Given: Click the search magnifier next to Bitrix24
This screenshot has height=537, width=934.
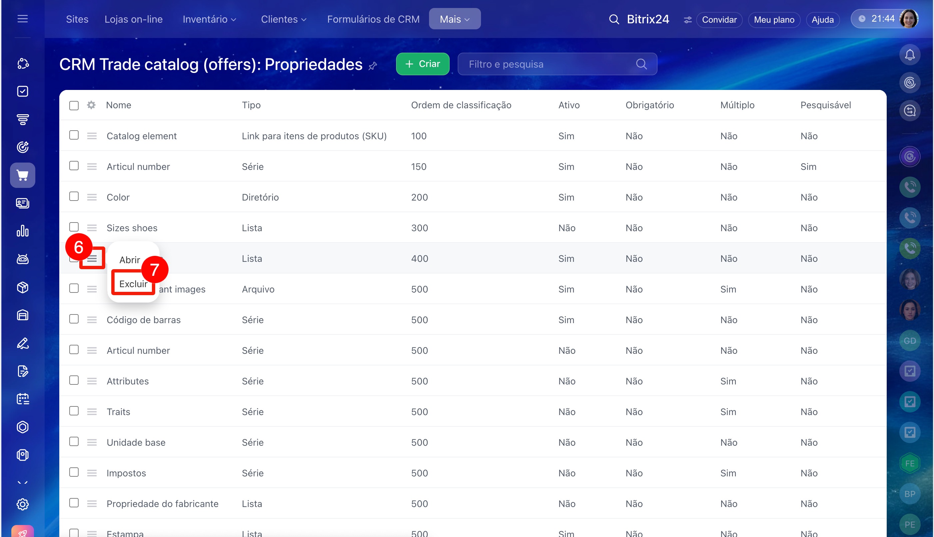Looking at the screenshot, I should (614, 19).
